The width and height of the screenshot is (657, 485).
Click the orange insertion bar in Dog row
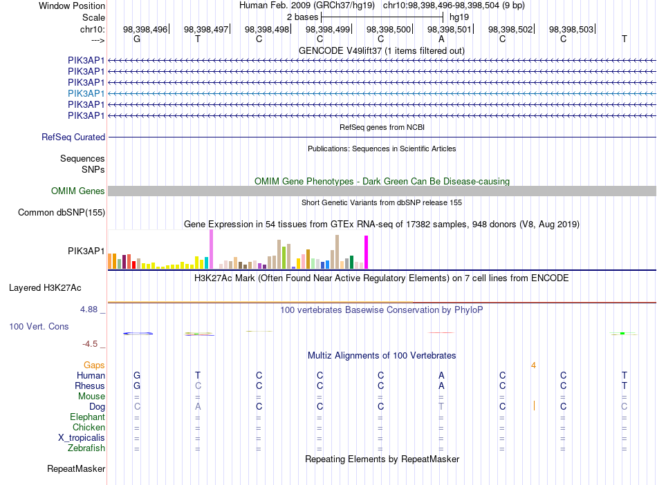click(x=534, y=406)
